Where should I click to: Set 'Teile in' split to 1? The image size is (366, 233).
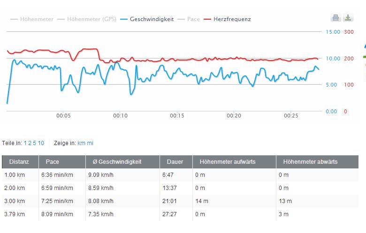[25, 143]
